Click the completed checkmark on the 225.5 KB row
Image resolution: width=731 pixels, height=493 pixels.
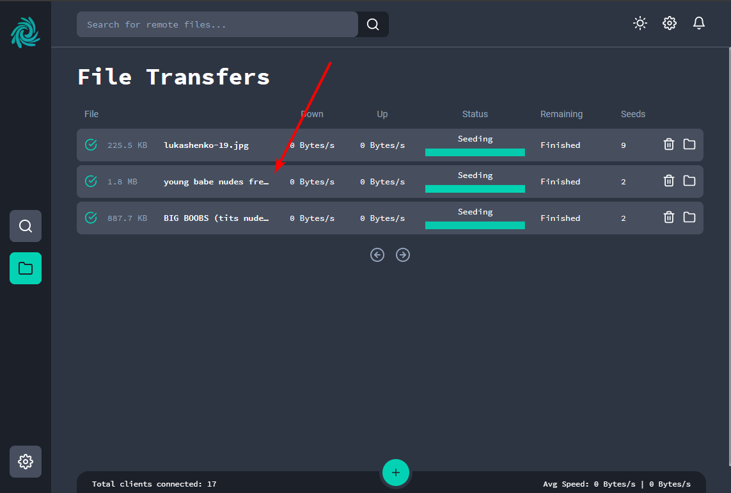click(91, 145)
